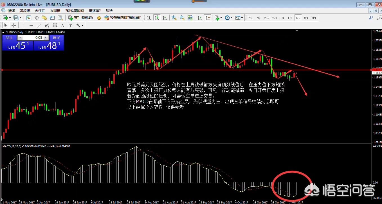Increase lot volume with up arrow
The image size is (382, 204).
pos(46,38)
